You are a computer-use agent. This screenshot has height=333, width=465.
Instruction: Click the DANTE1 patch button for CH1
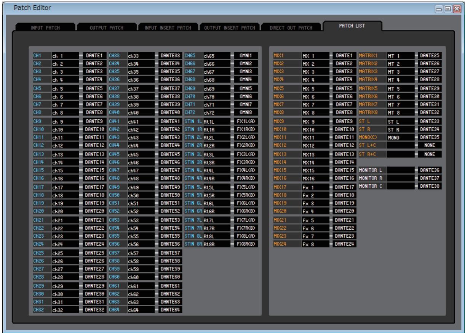coord(94,56)
